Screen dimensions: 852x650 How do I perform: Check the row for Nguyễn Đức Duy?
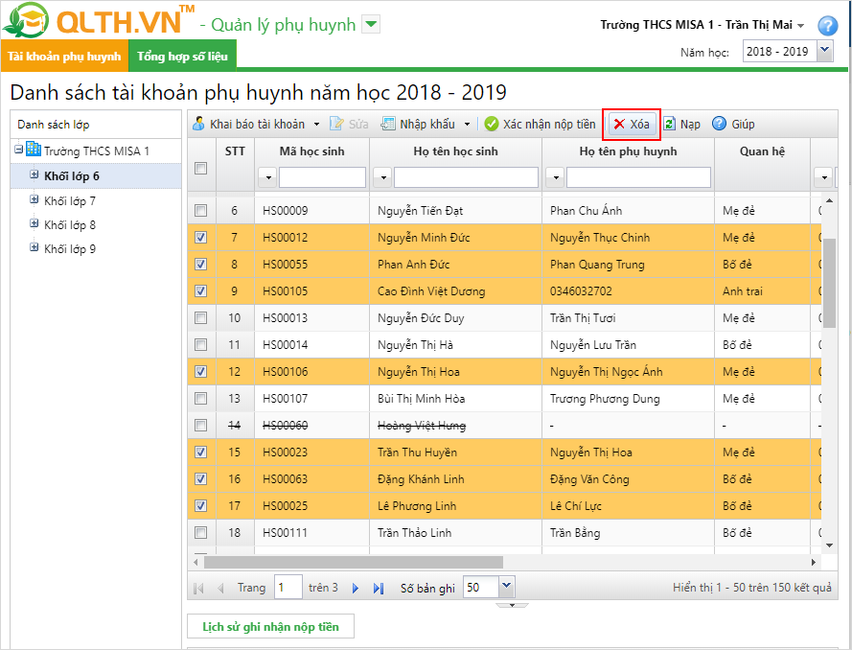pos(201,317)
